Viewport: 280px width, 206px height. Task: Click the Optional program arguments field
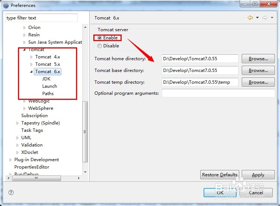pos(218,93)
